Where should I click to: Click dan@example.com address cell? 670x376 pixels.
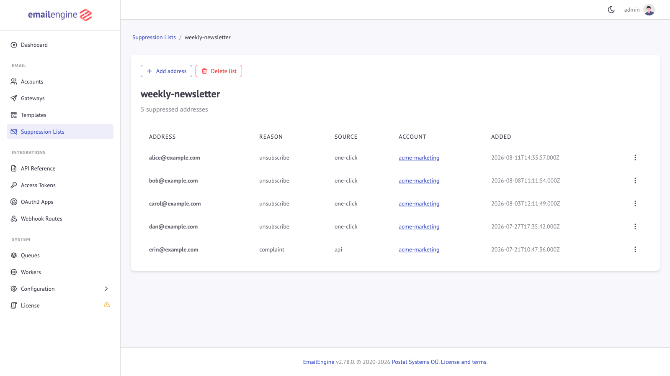coord(173,226)
